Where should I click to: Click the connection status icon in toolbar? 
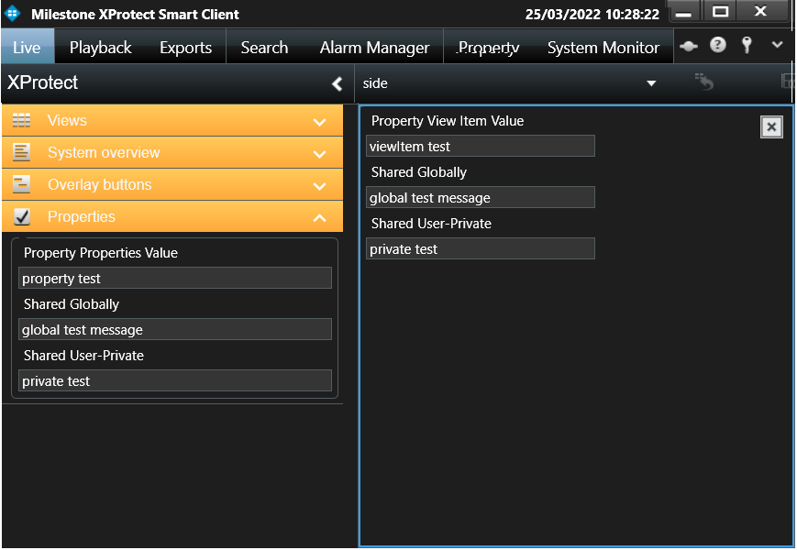pos(689,46)
